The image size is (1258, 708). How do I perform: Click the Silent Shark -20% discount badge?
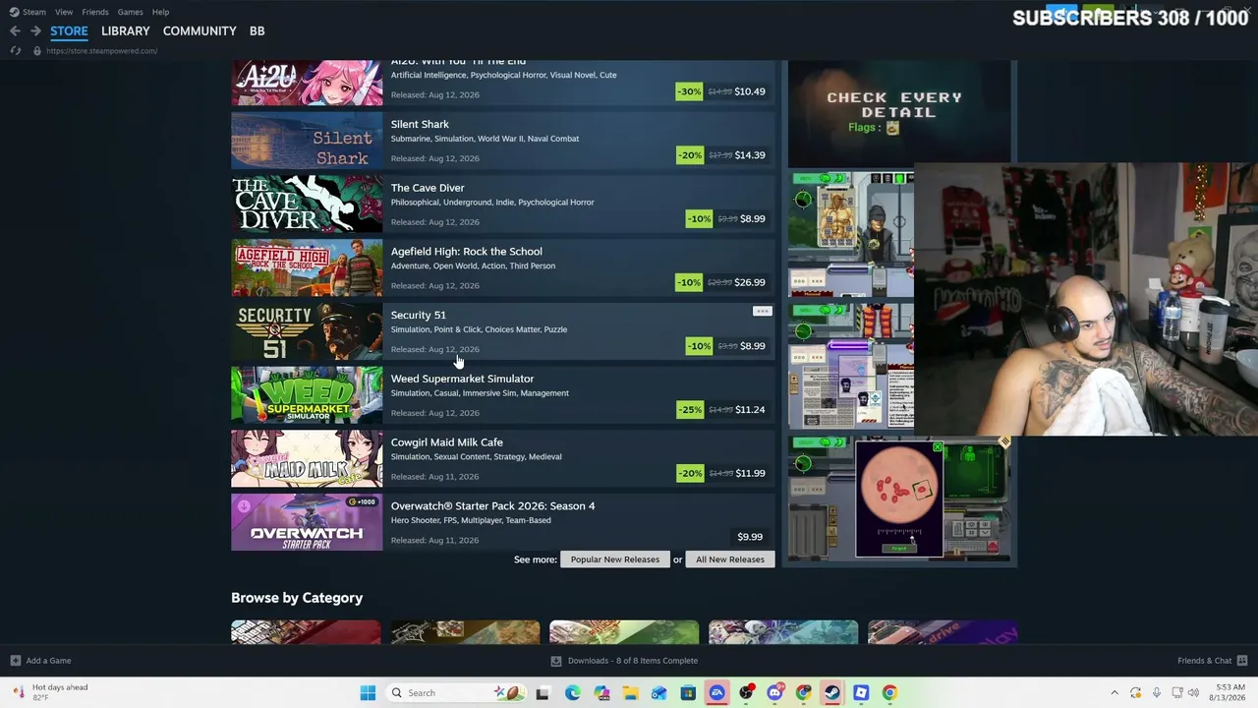pyautogui.click(x=690, y=155)
